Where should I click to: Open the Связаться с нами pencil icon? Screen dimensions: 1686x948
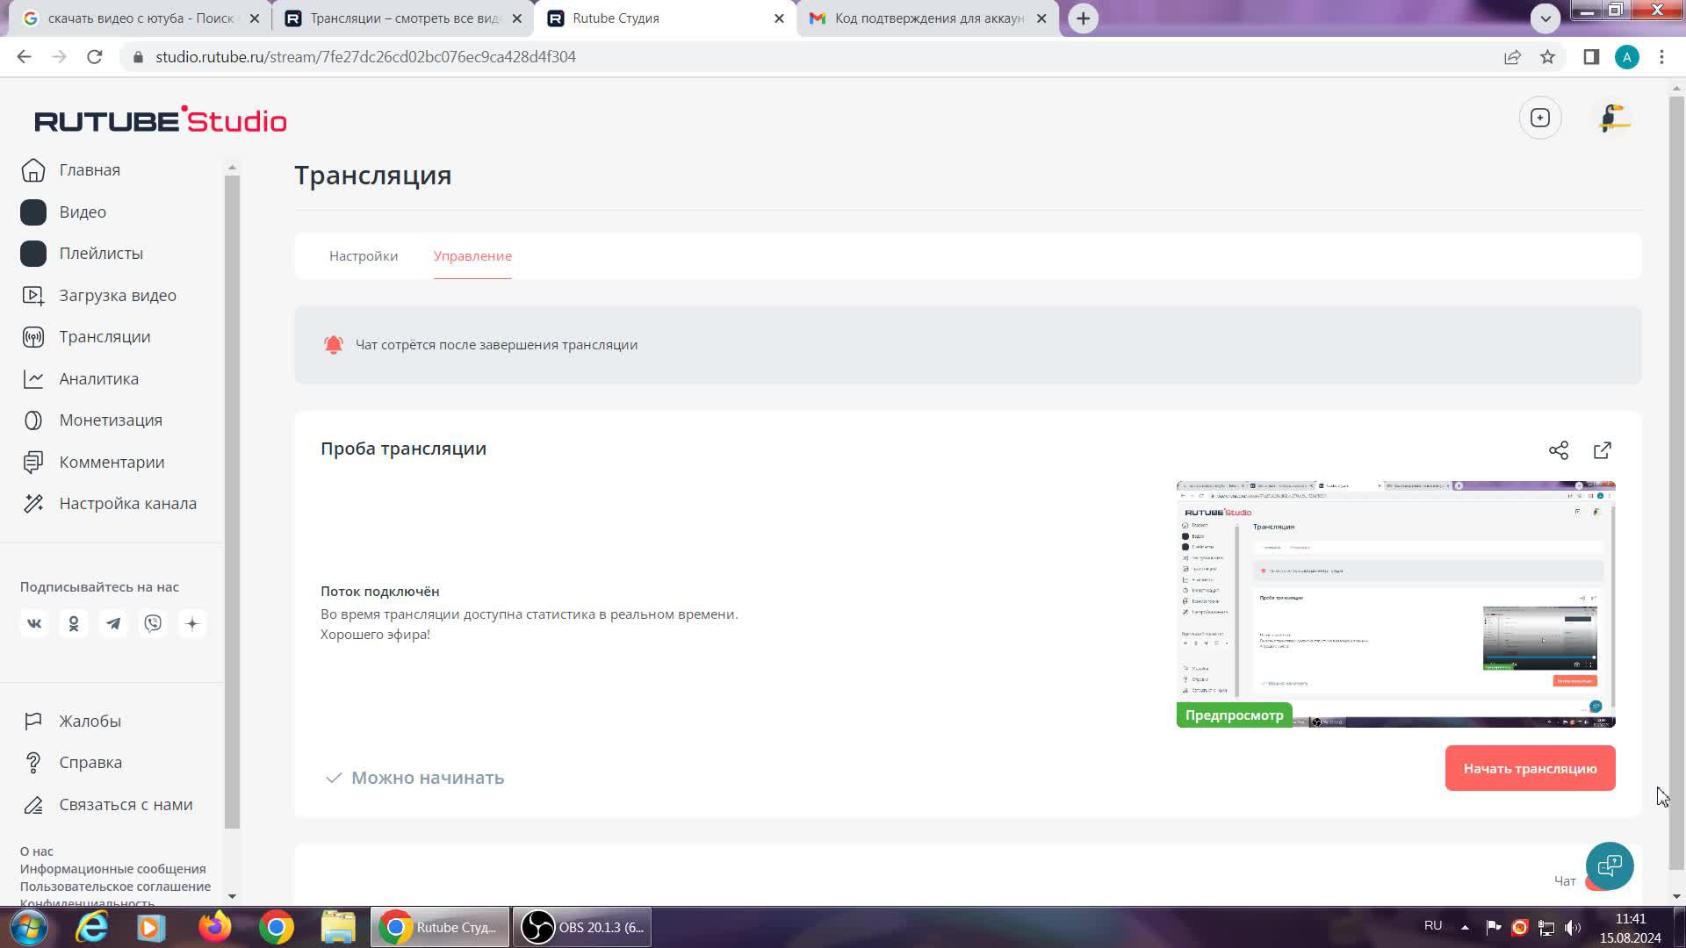33,805
